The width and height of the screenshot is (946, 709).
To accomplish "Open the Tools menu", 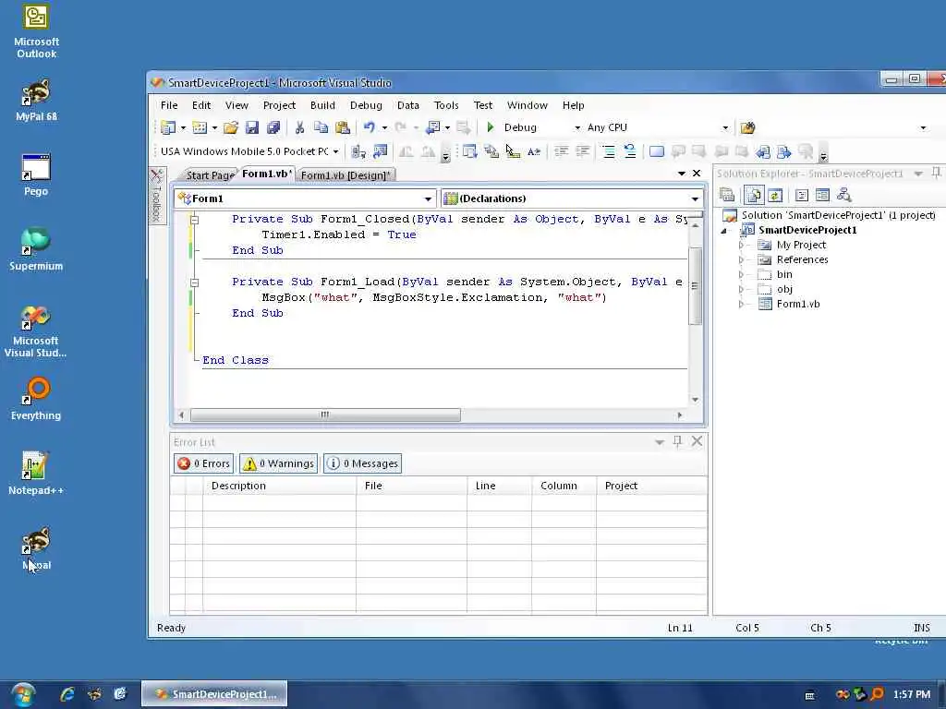I will point(446,105).
